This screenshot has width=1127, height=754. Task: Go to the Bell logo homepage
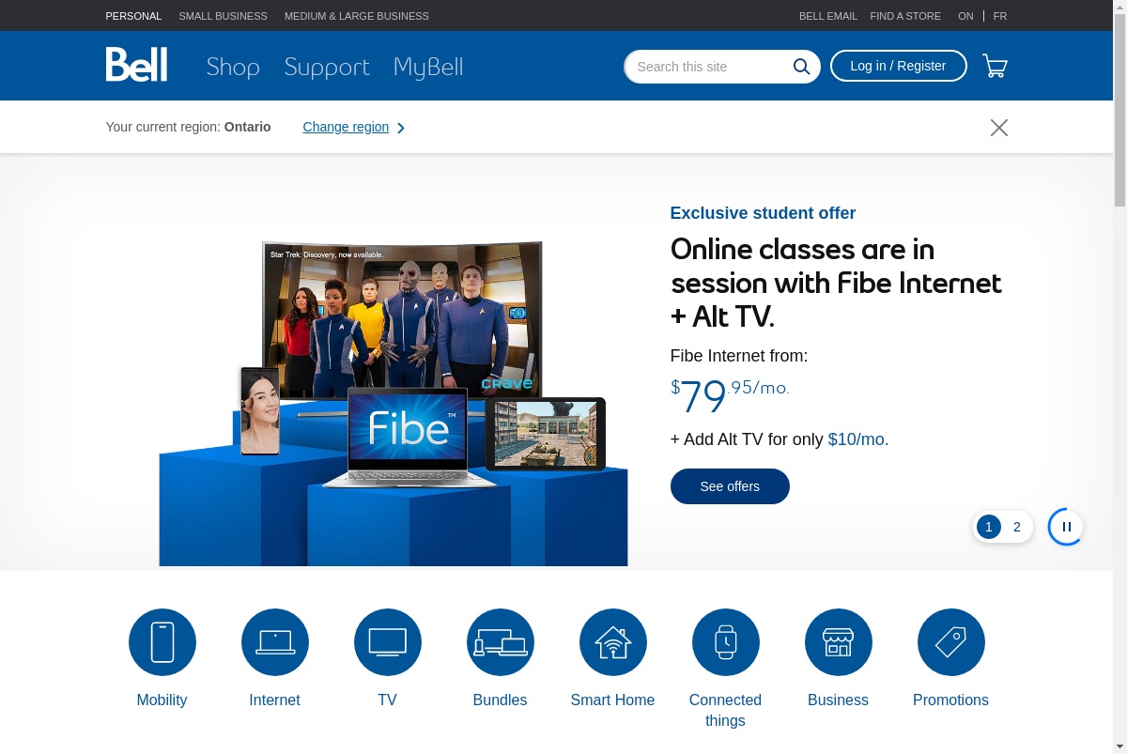[136, 65]
